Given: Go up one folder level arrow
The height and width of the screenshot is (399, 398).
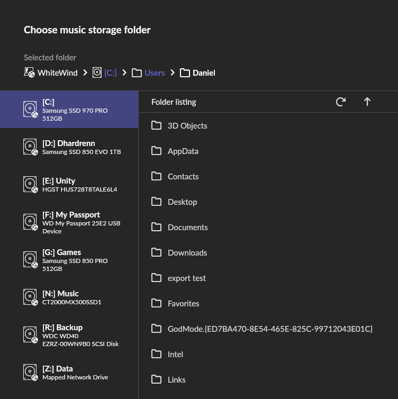Looking at the screenshot, I should point(367,102).
